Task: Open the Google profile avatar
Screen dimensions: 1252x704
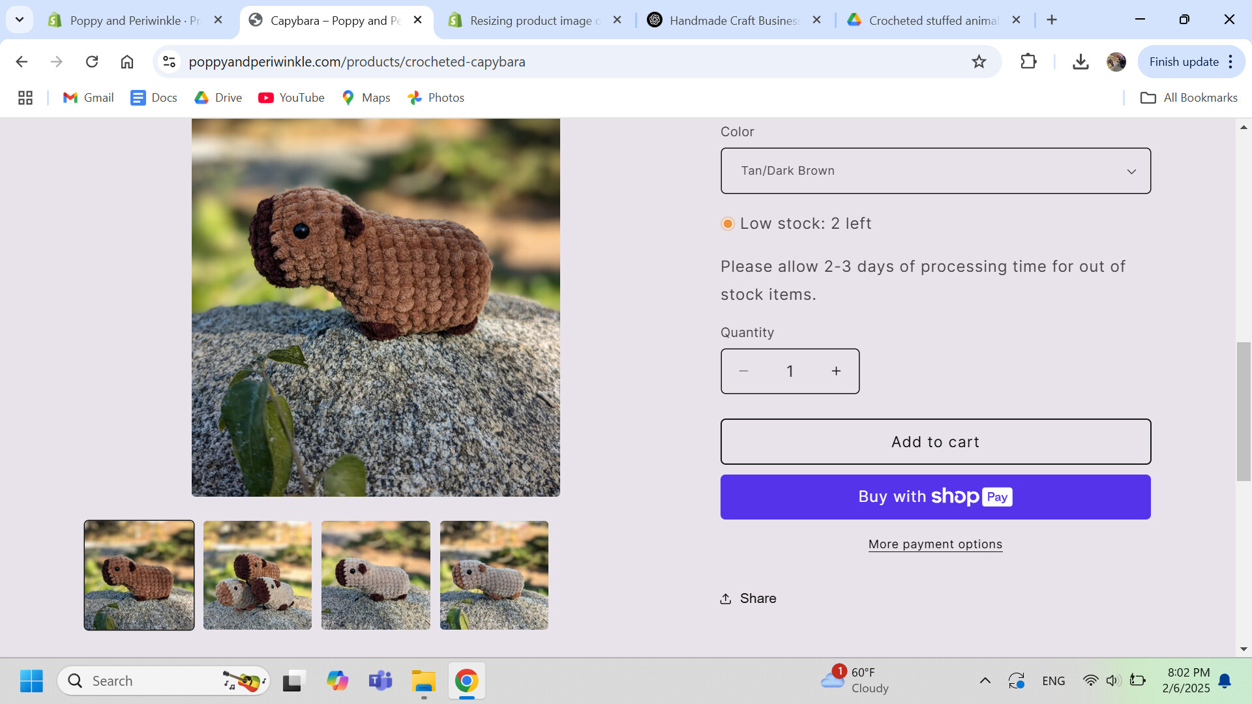Action: (x=1116, y=62)
